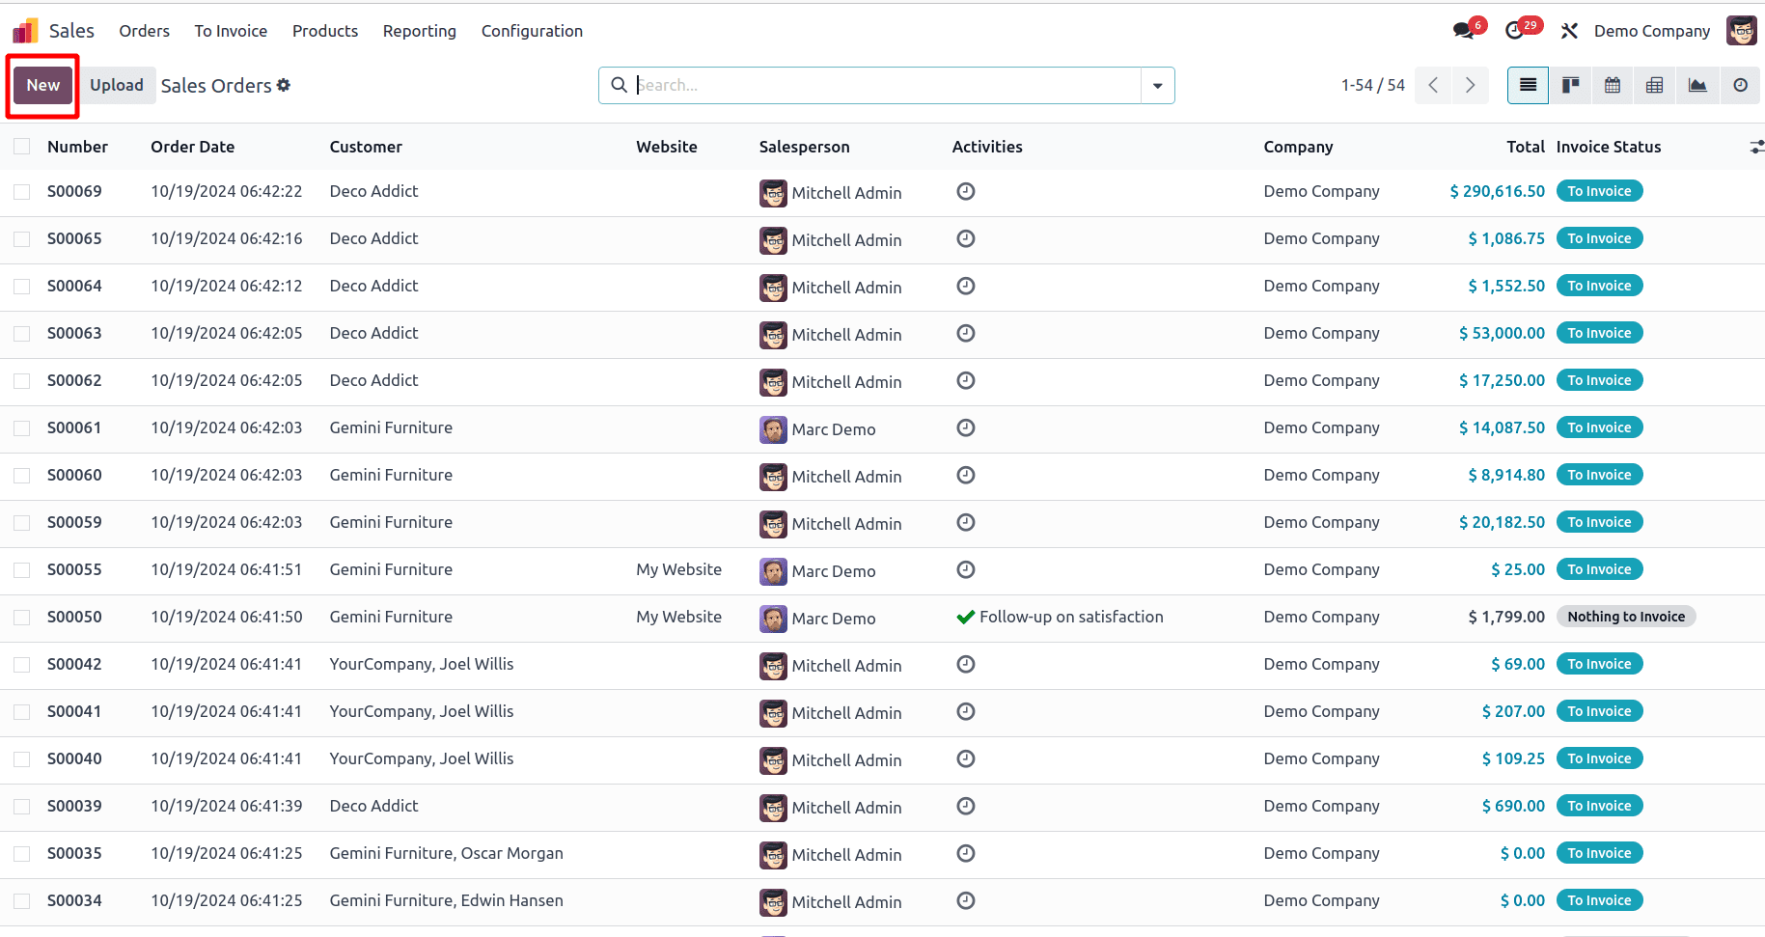Sort by Salesperson column header
1765x937 pixels.
click(x=804, y=147)
